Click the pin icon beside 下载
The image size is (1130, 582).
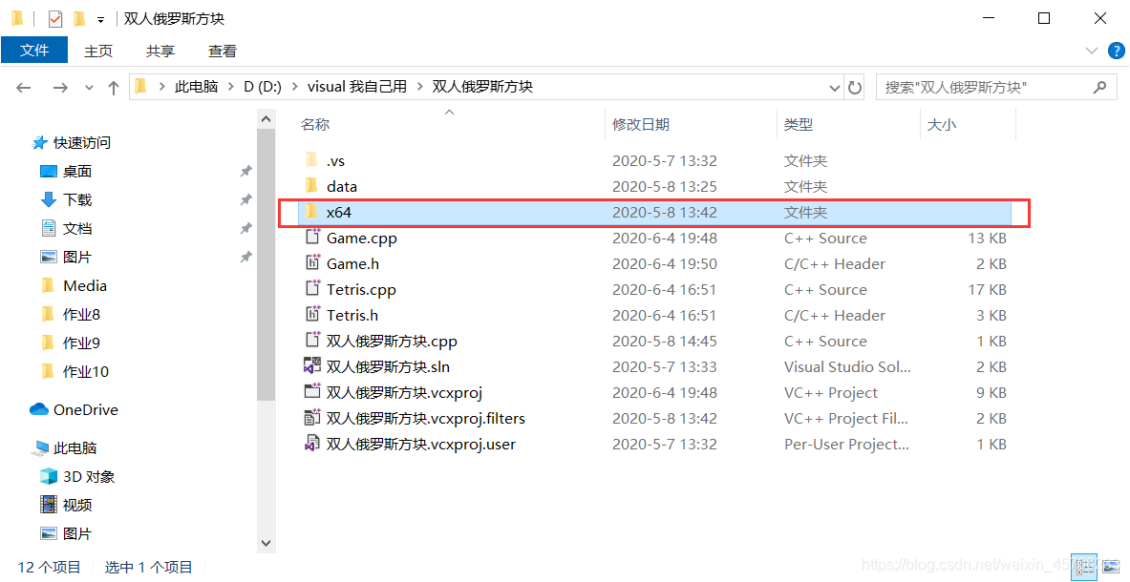tap(245, 200)
